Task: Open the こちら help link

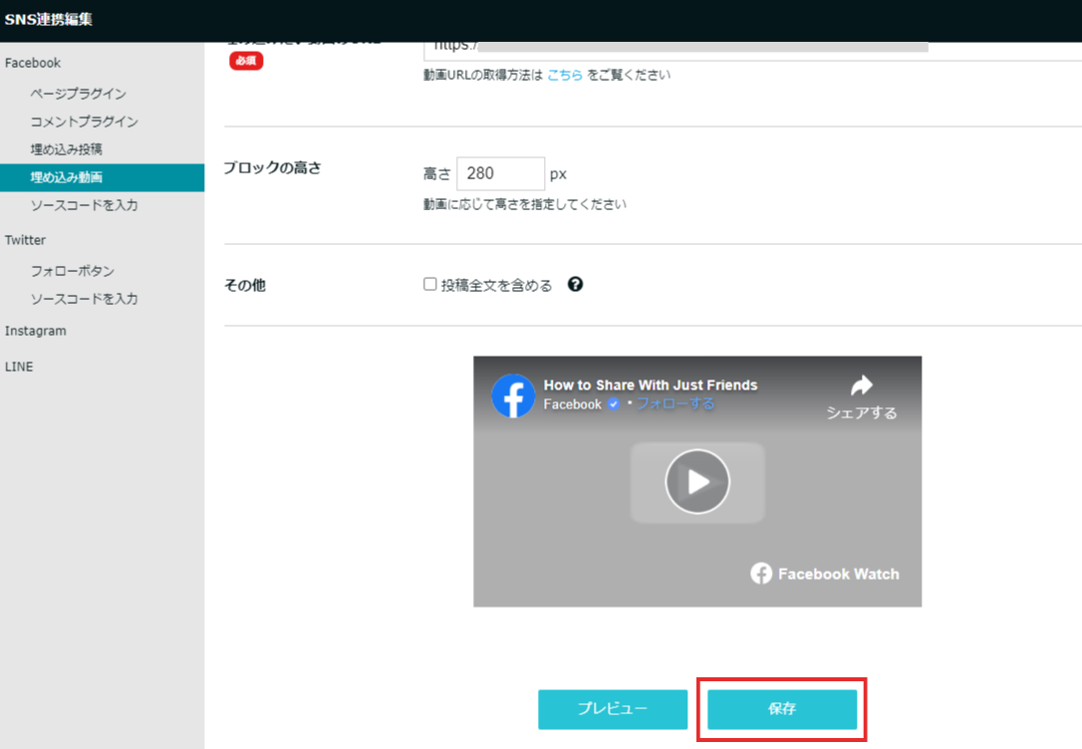Action: point(565,75)
